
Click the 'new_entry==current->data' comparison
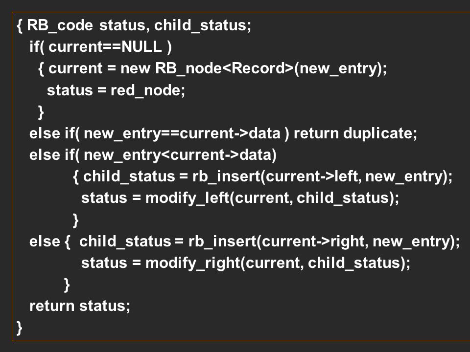pyautogui.click(x=182, y=133)
